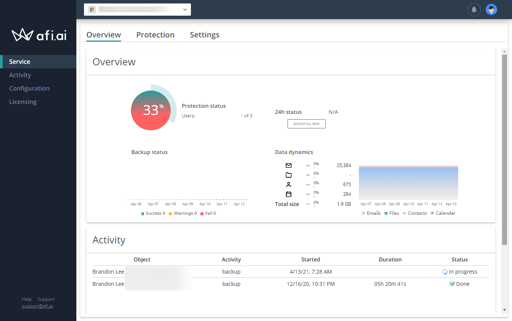This screenshot has height=321, width=512.
Task: Click the vertical scrollbar on the right
Action: click(x=505, y=153)
